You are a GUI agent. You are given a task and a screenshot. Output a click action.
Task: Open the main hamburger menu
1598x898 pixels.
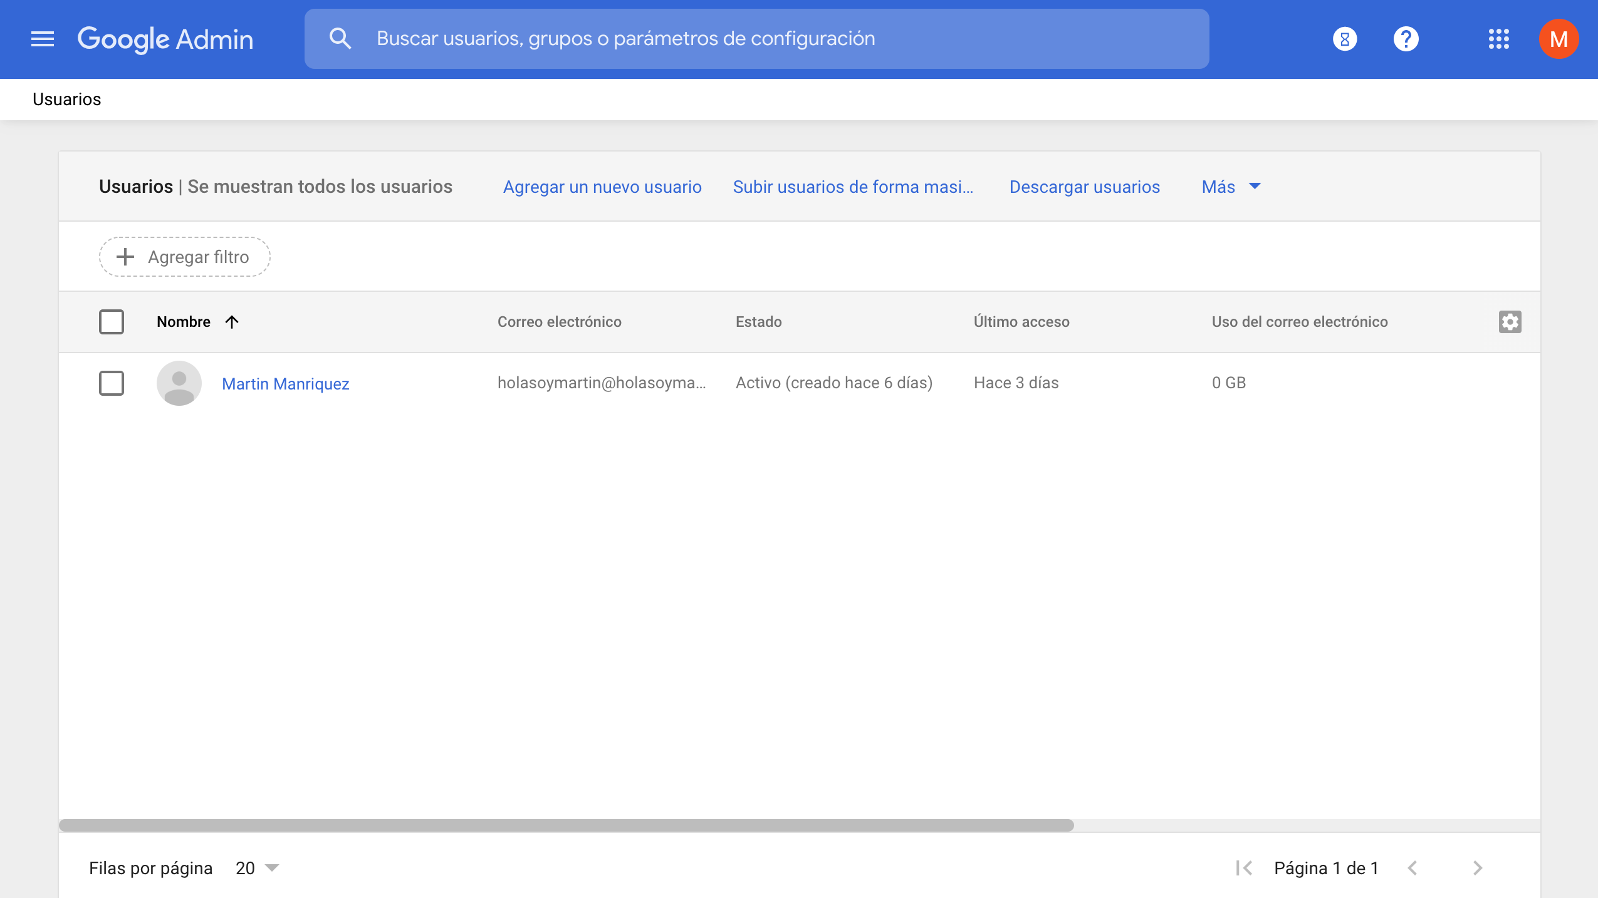(x=43, y=39)
